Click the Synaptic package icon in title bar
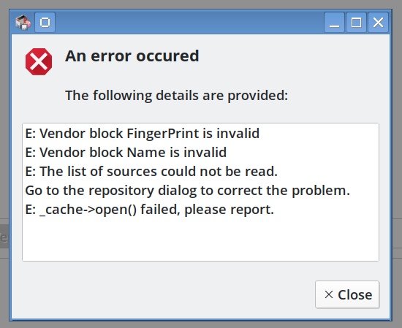Viewport: 402px width, 328px height. (23, 23)
